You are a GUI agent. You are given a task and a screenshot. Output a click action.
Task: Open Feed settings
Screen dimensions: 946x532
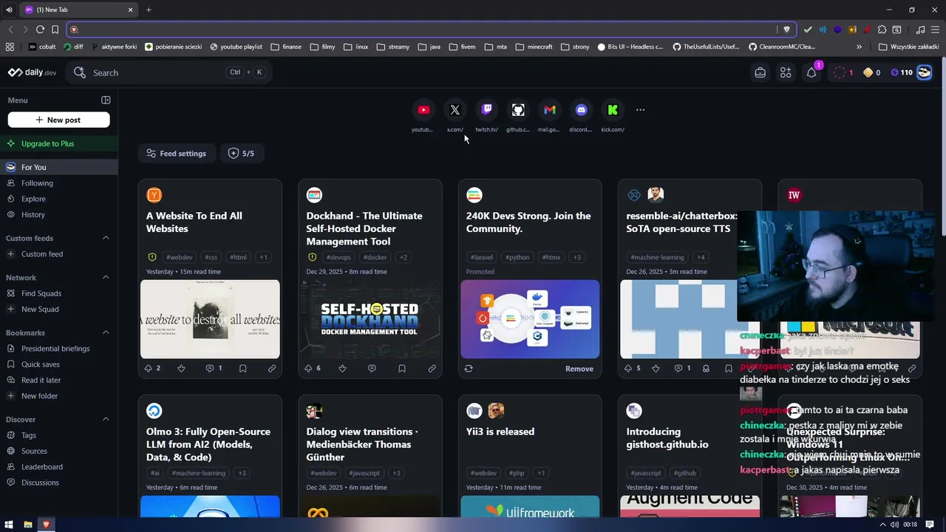click(x=176, y=153)
